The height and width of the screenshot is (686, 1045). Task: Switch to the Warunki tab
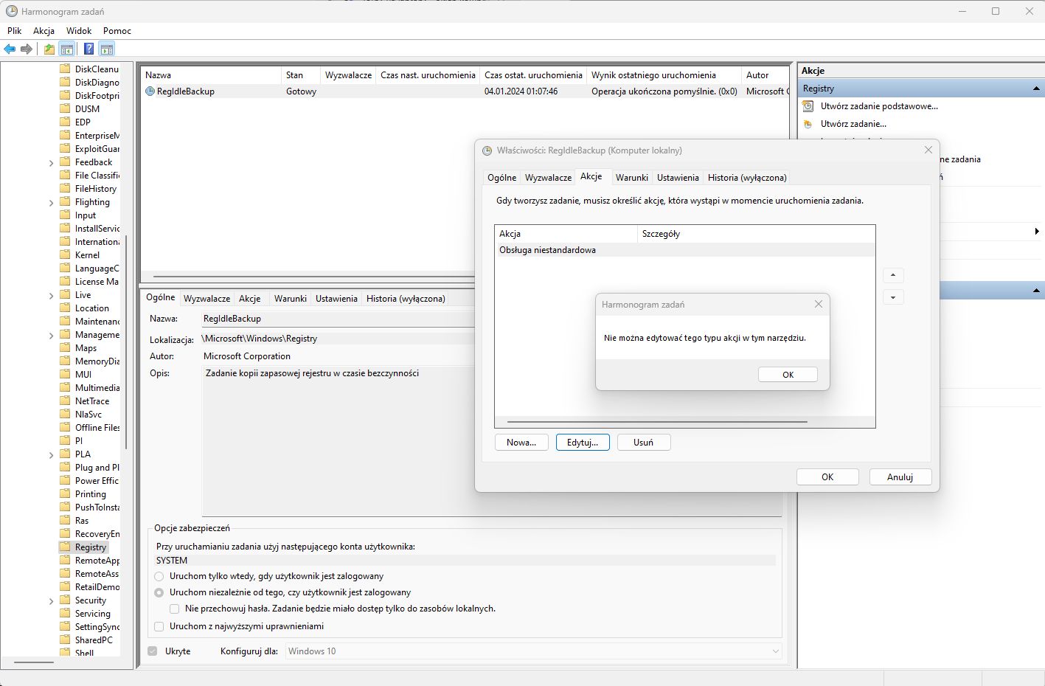[x=631, y=177]
